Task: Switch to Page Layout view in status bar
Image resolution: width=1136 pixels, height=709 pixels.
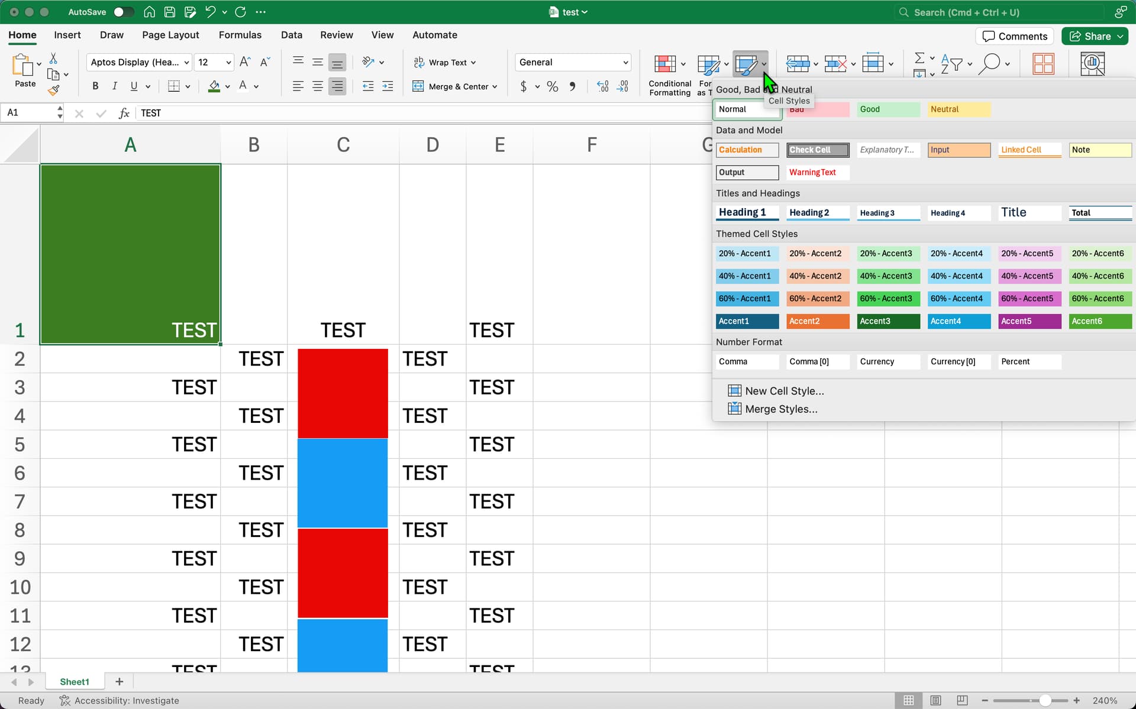Action: [935, 700]
